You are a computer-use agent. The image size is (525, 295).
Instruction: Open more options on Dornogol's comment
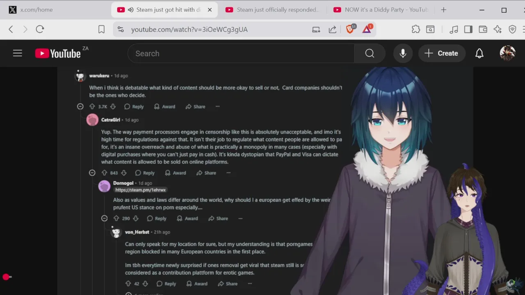coord(240,218)
